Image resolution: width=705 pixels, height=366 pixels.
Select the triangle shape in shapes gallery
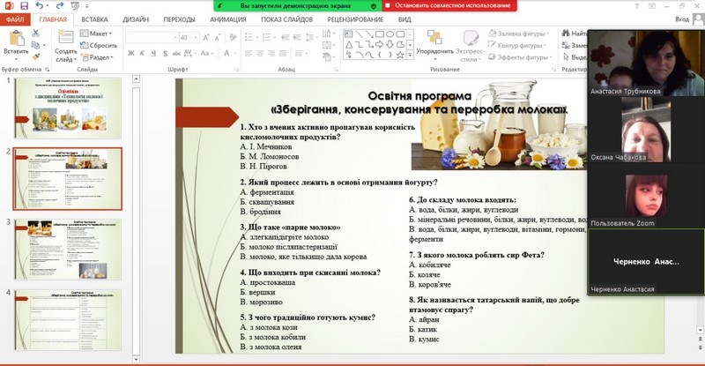tap(348, 45)
